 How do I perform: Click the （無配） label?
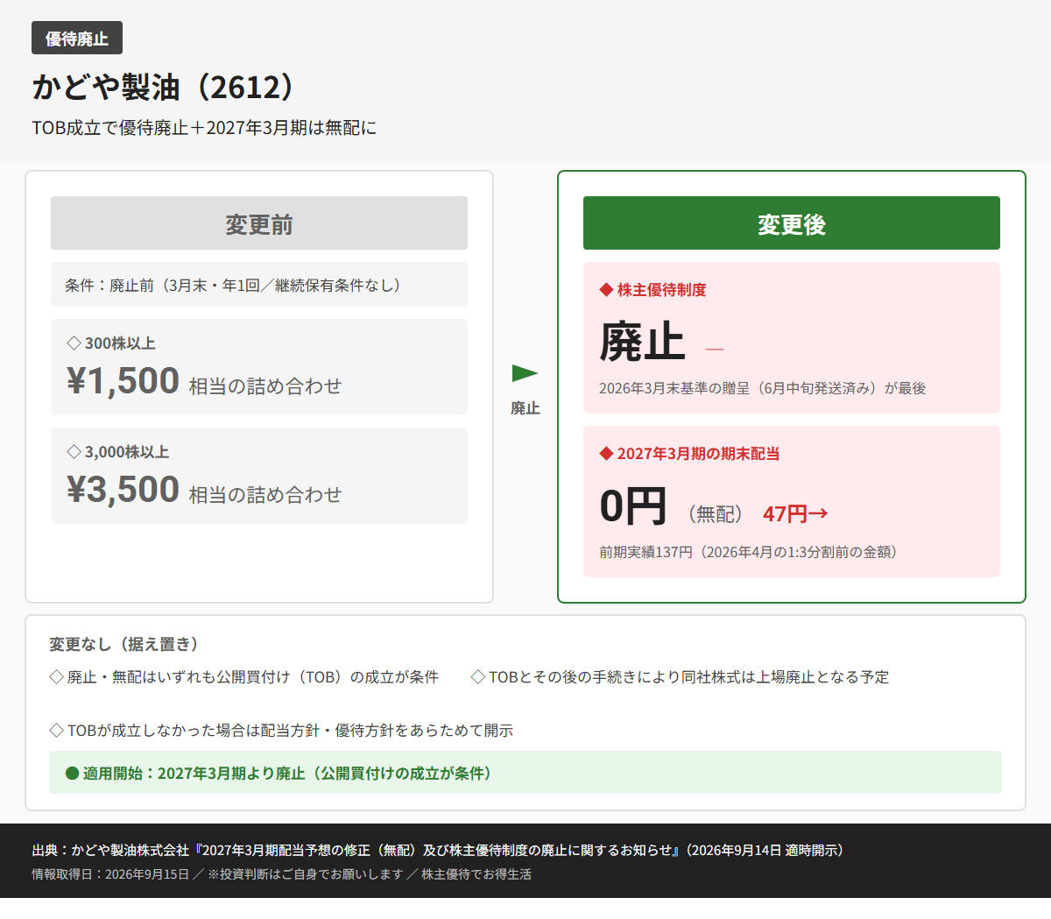[x=716, y=513]
